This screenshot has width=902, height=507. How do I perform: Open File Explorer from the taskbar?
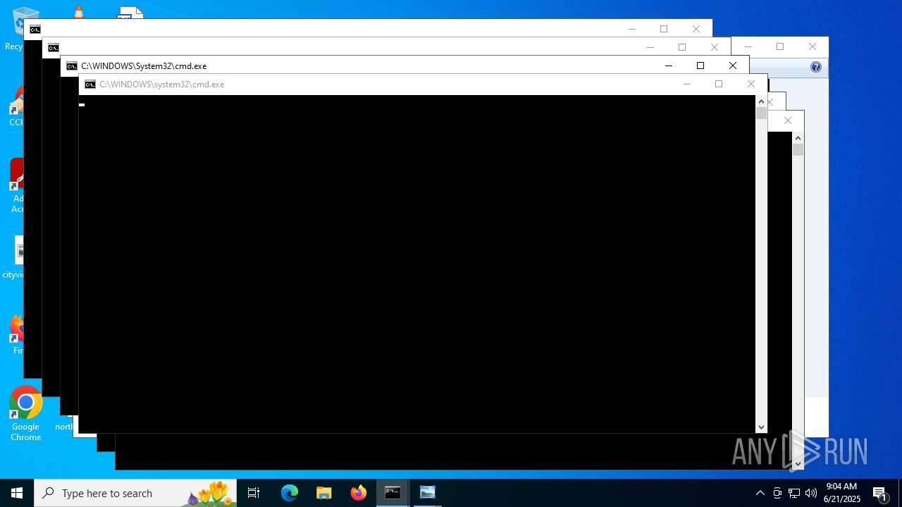click(324, 493)
